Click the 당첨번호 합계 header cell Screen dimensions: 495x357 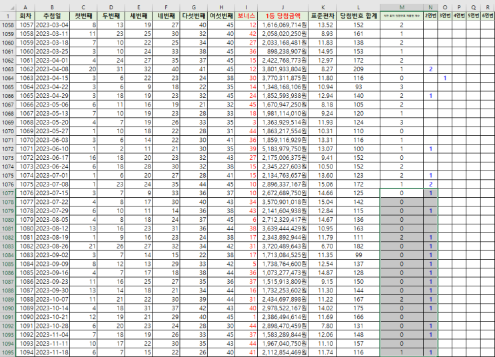click(358, 16)
